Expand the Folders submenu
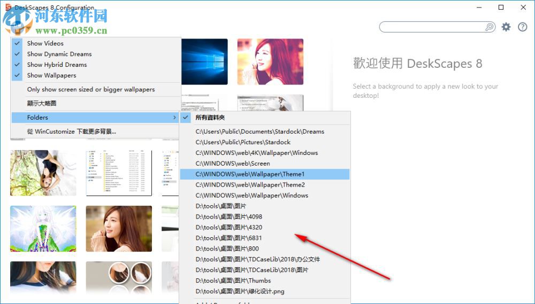The width and height of the screenshot is (535, 304). coord(96,117)
